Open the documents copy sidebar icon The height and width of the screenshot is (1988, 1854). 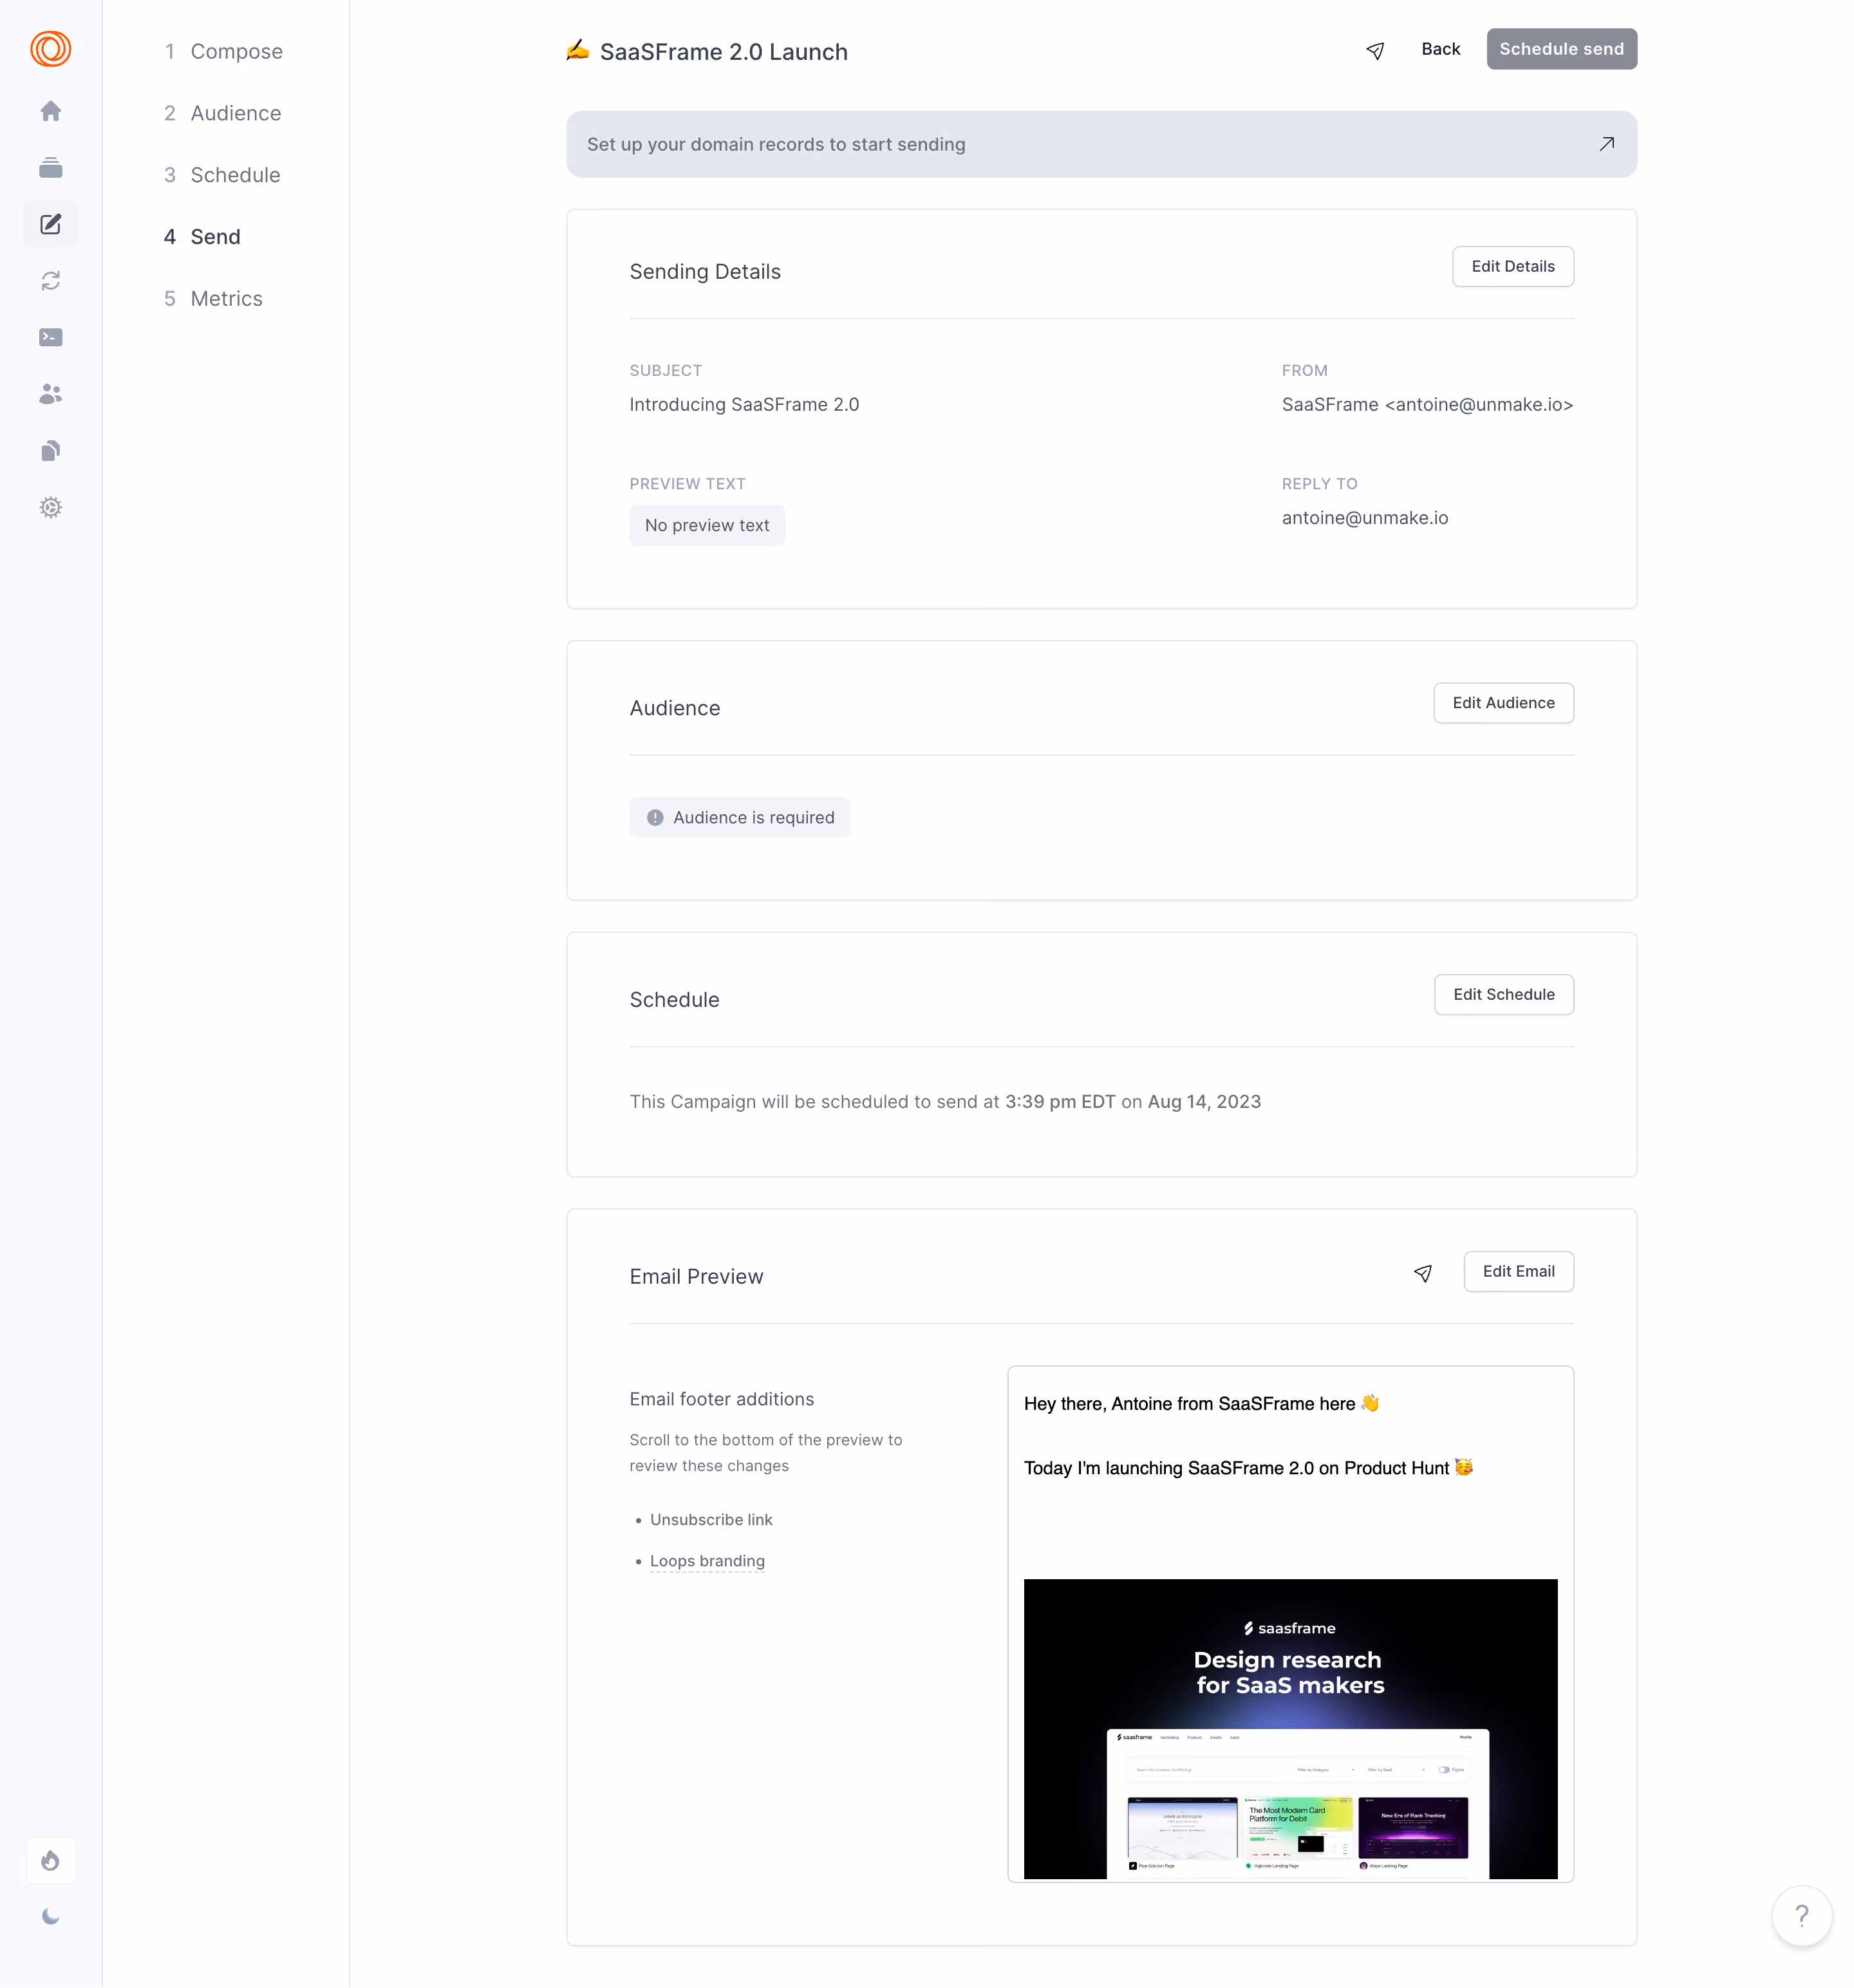(x=50, y=451)
